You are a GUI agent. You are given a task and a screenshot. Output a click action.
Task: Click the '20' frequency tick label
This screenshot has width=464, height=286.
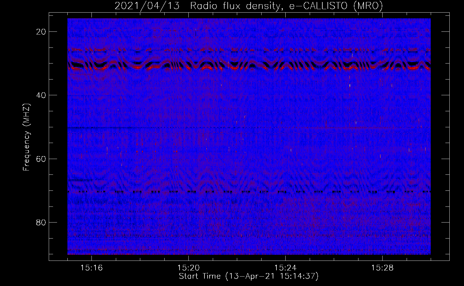tap(41, 32)
